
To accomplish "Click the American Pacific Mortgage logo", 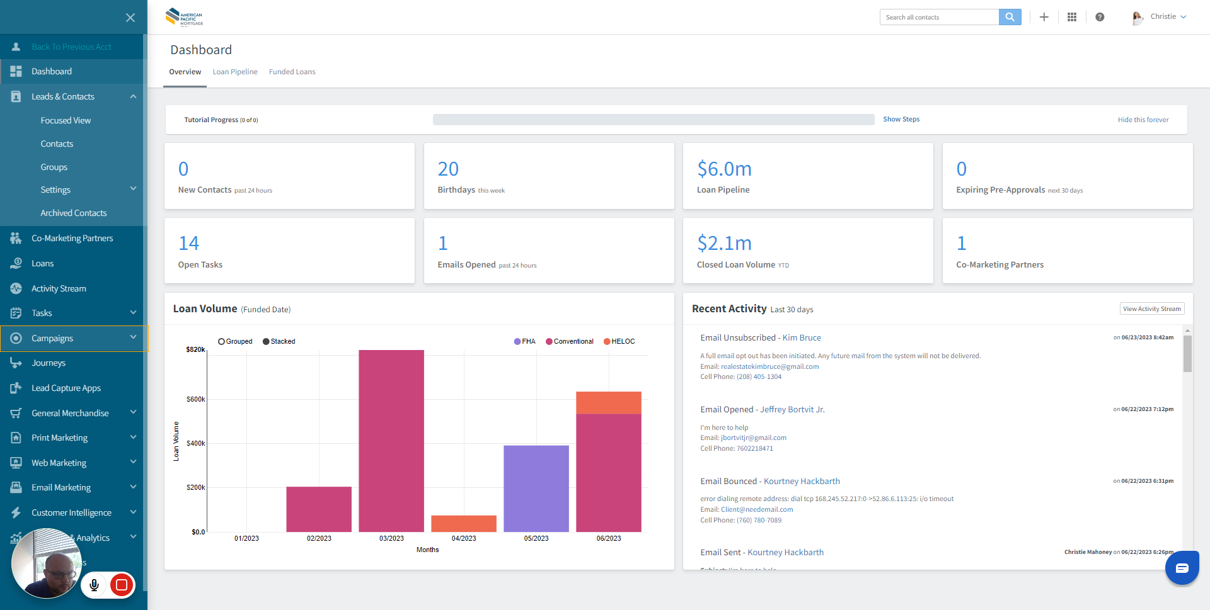I will coord(184,17).
